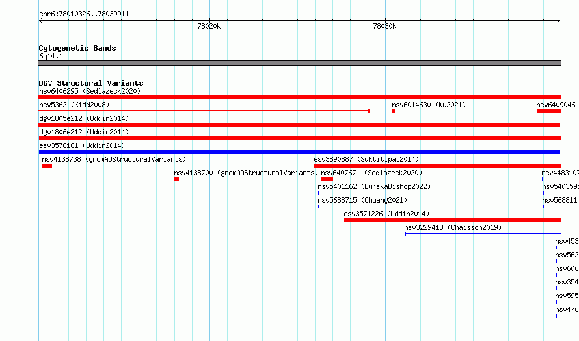Click the nsv4483107 label at right edge
Image resolution: width=579 pixels, height=341 pixels.
560,173
